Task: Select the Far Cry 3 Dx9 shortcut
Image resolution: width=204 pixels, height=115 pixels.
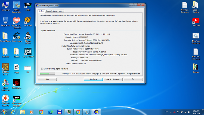Action: [28, 53]
